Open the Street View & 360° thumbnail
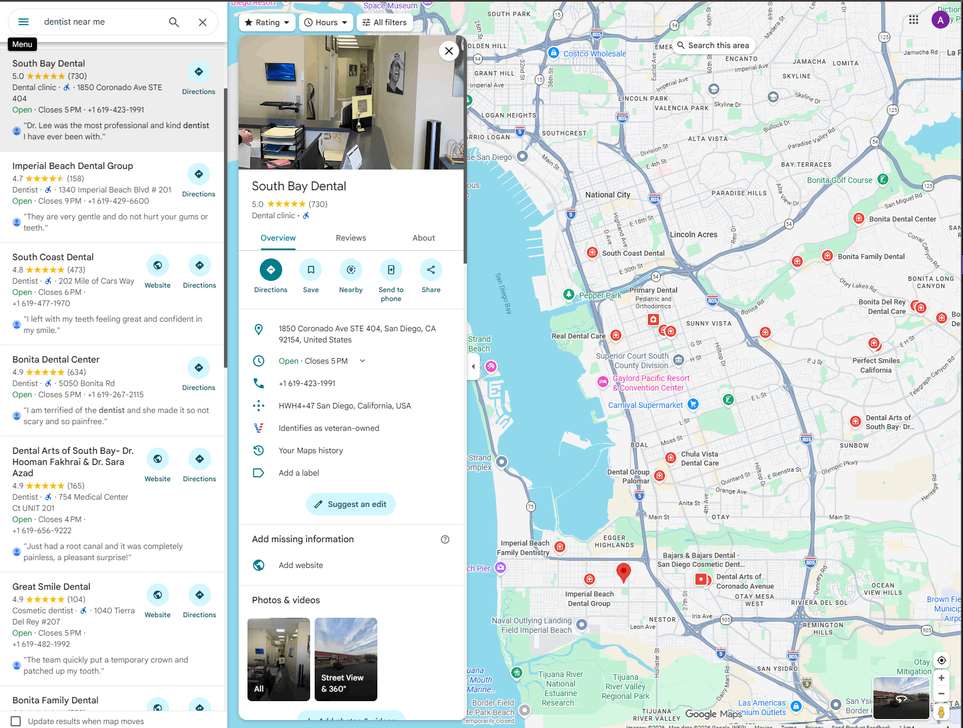This screenshot has height=728, width=963. [346, 659]
